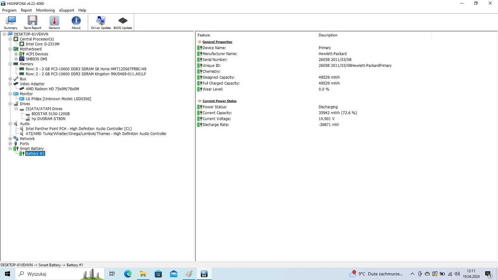Image resolution: width=498 pixels, height=280 pixels.
Task: Open the notification center icon
Action: click(488, 274)
